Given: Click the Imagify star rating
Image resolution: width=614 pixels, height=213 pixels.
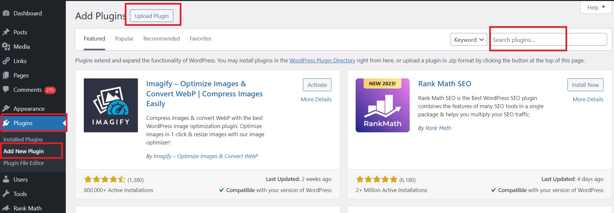Looking at the screenshot, I should click(x=105, y=179).
